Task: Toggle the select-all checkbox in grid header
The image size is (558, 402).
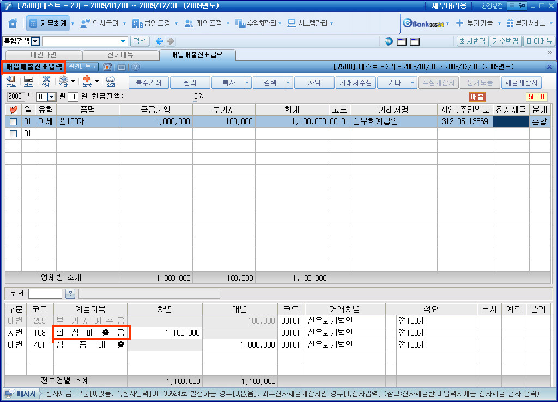Action: click(14, 110)
